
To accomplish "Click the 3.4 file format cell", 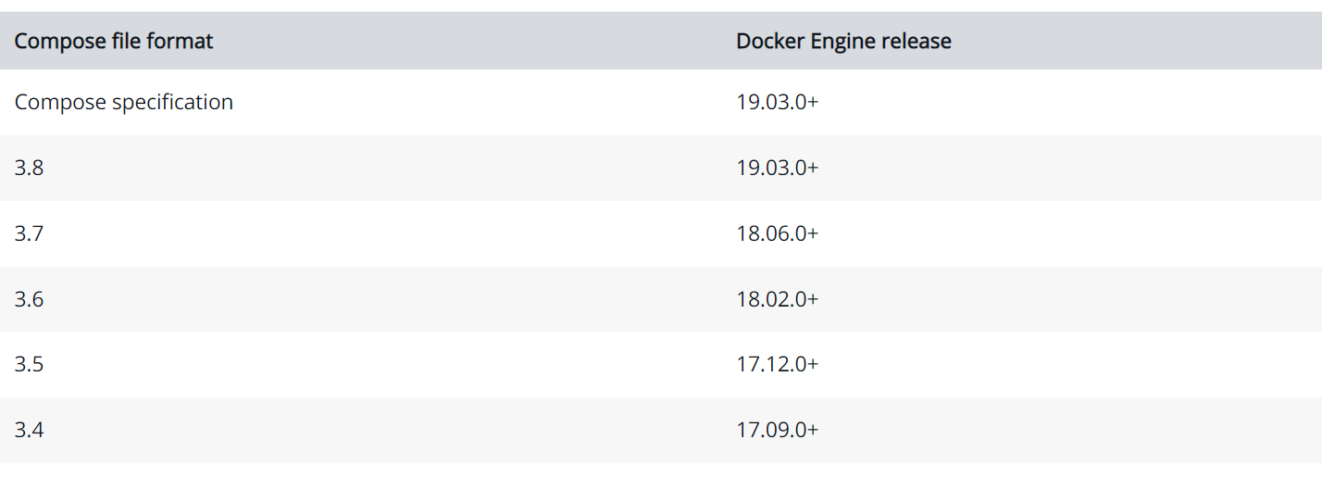I will 29,430.
